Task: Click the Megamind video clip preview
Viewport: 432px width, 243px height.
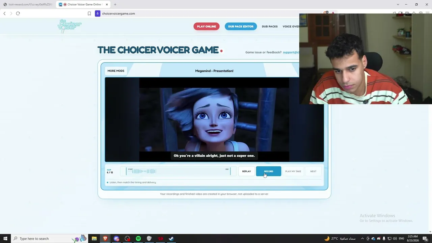Action: [x=214, y=119]
